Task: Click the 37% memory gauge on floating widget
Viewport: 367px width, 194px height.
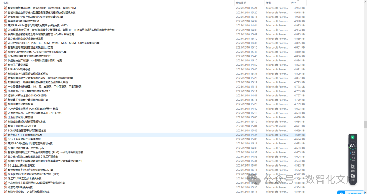Action: pos(353,145)
